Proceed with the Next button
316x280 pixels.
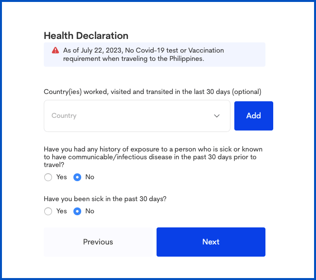click(x=211, y=242)
